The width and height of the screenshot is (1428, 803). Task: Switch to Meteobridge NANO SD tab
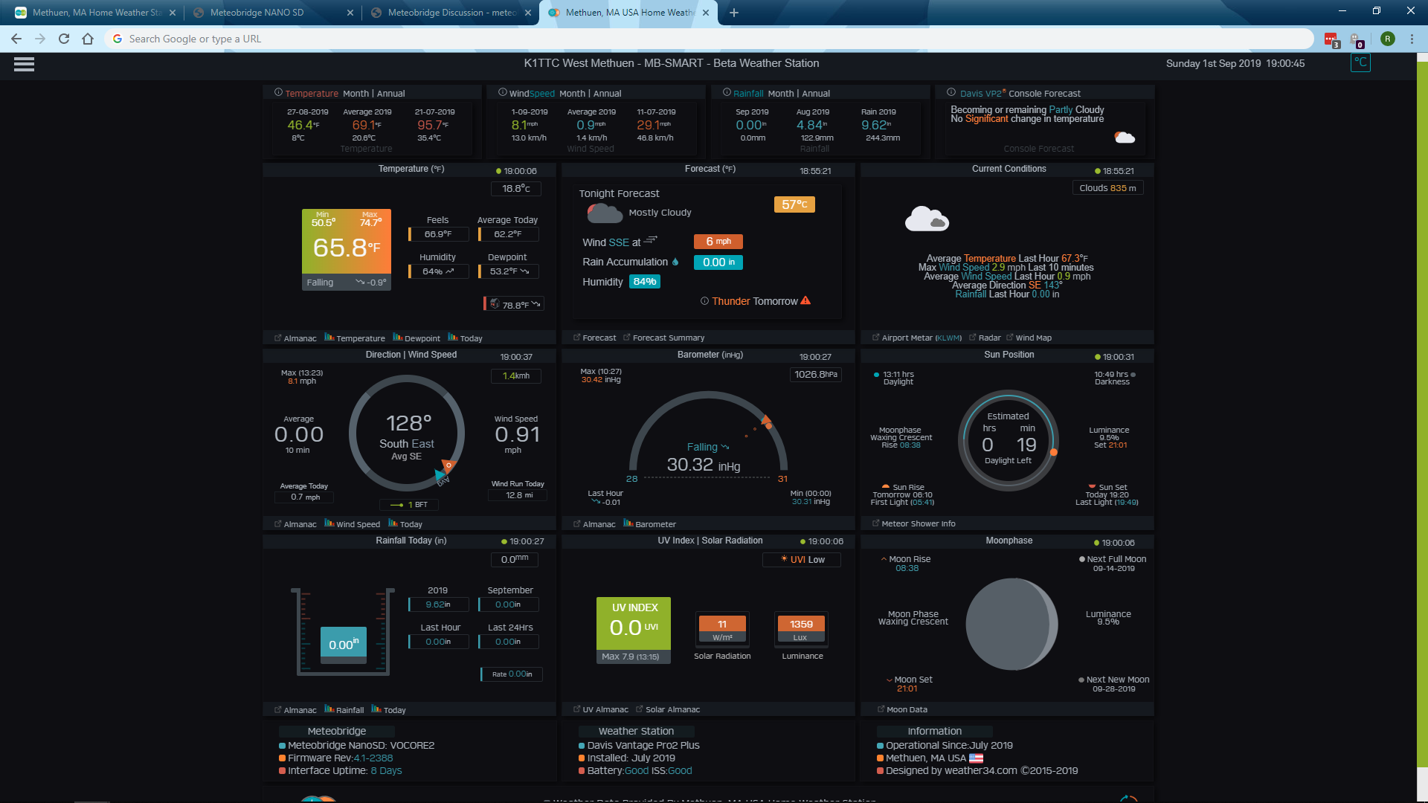pos(257,13)
